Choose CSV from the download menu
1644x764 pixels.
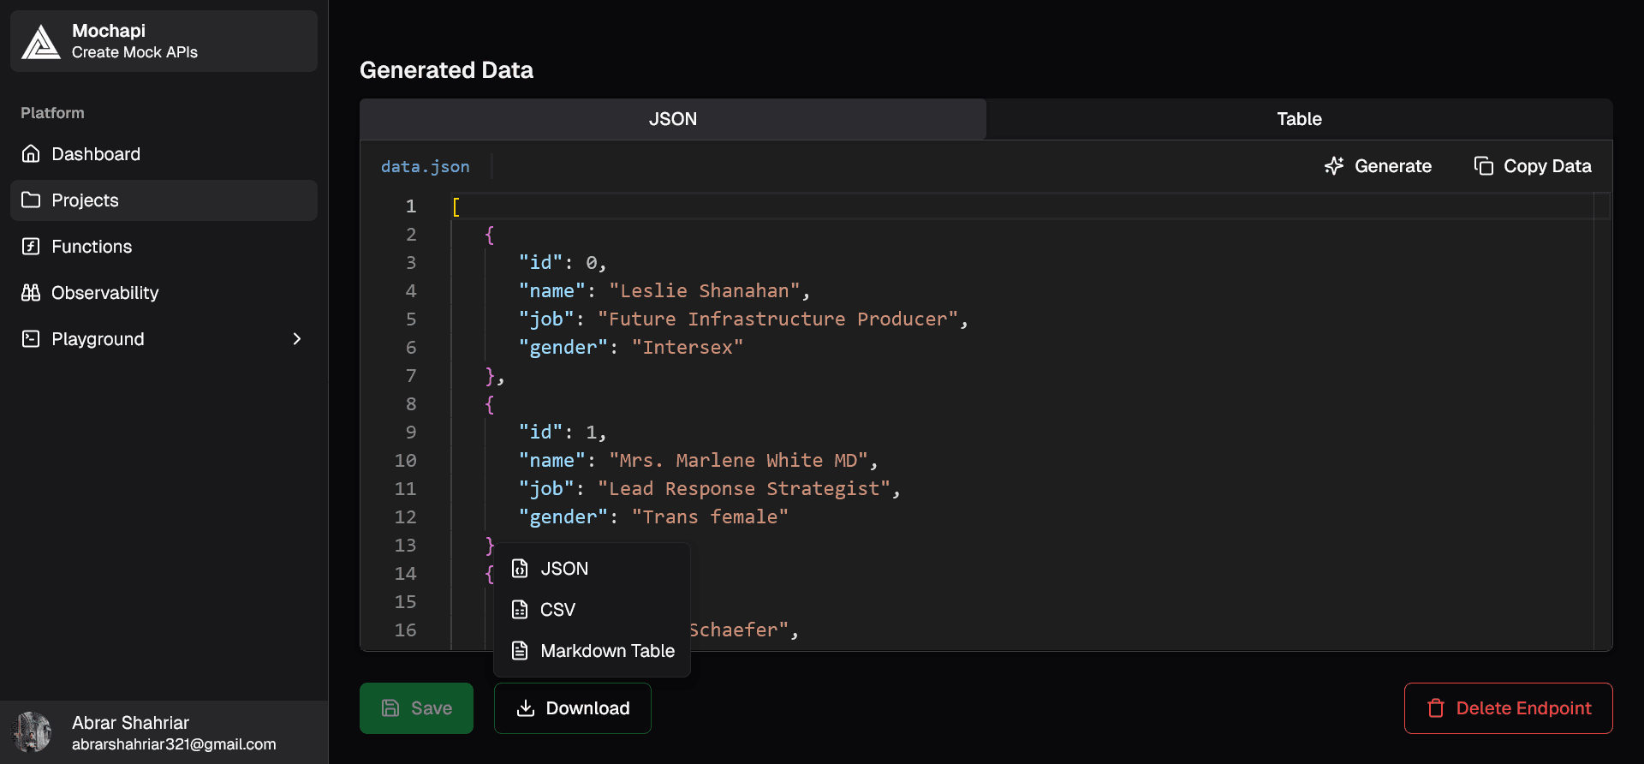point(557,610)
